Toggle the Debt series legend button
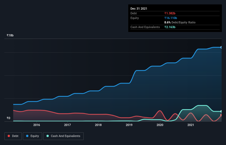Viewport: 226px width, 145px height. [13, 136]
